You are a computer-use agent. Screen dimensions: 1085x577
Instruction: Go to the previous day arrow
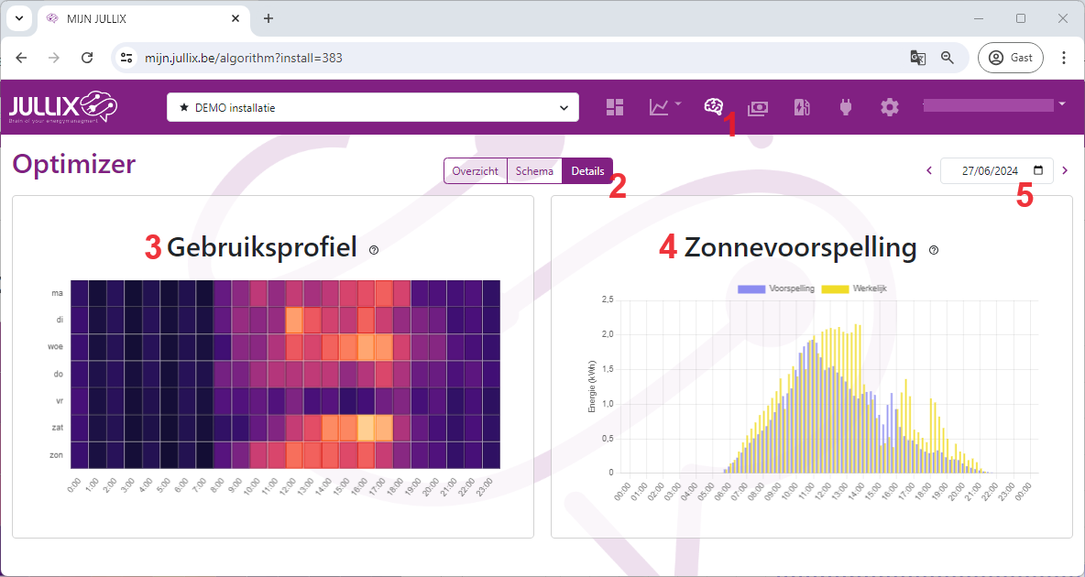tap(928, 170)
